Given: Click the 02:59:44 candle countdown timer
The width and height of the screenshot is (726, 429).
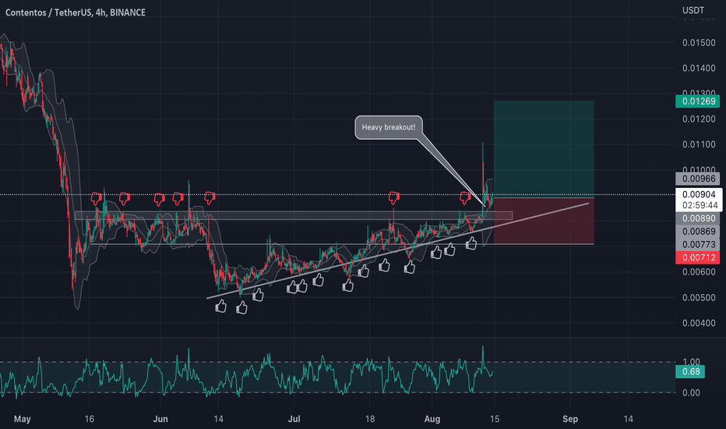Looking at the screenshot, I should tap(699, 205).
